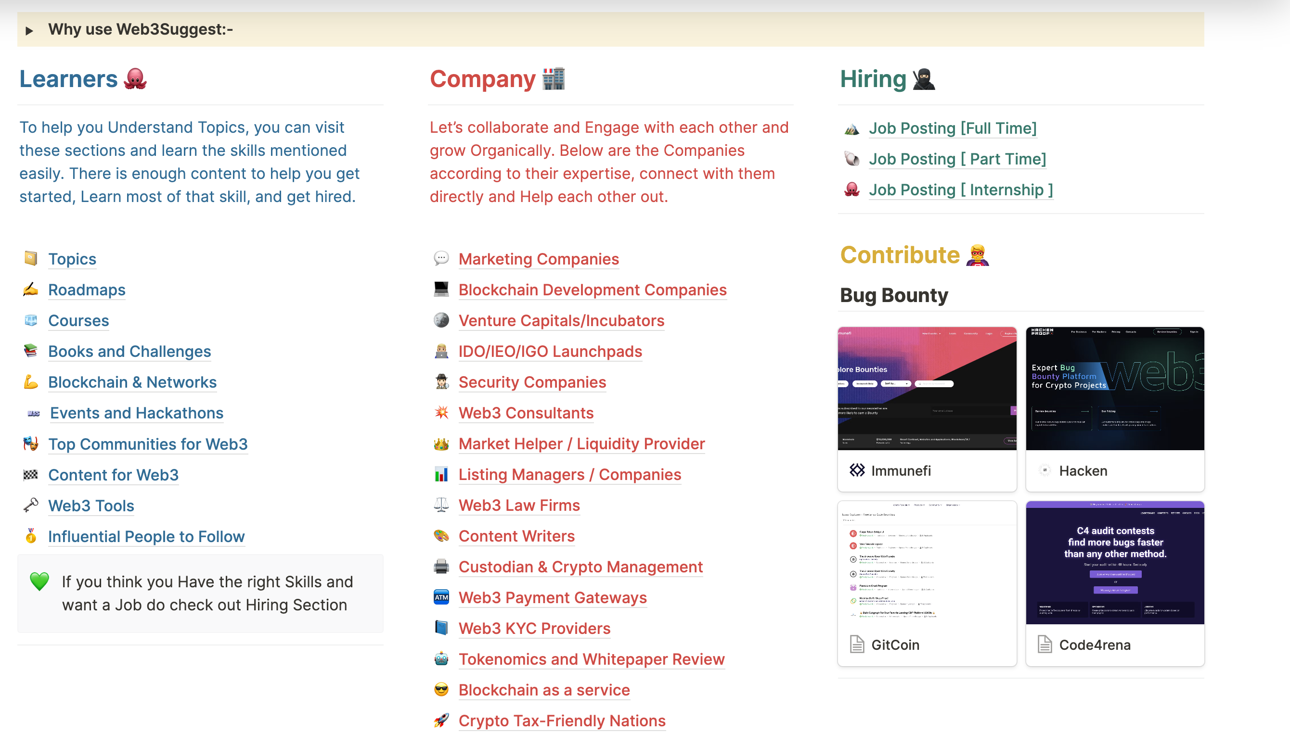Open the Immunefi bug bounty card thumbnail
The image size is (1290, 733).
pos(927,389)
